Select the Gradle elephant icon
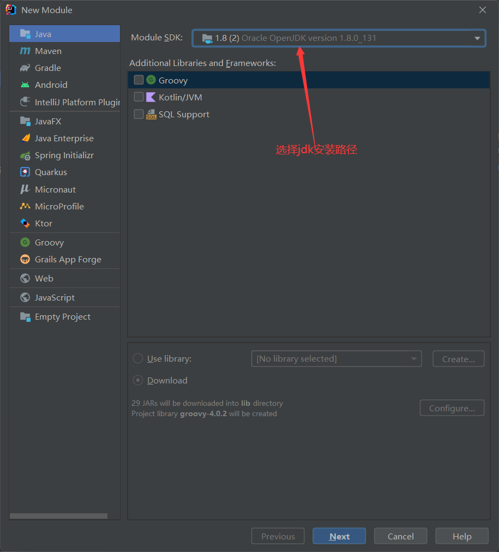Image resolution: width=499 pixels, height=552 pixels. (x=25, y=68)
